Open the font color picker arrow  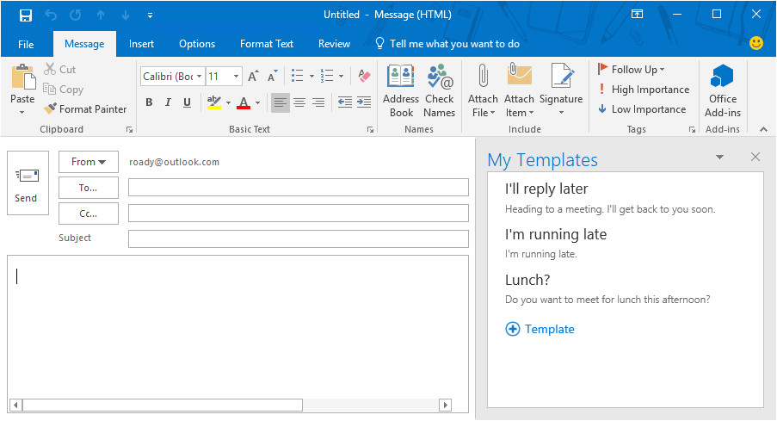tap(259, 103)
